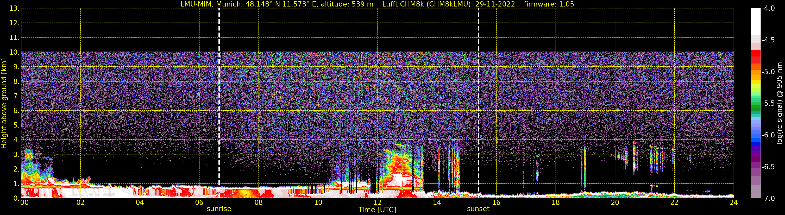The height and width of the screenshot is (215, 785).
Task: Click the bright red segment of the colorbar
Action: point(756,53)
